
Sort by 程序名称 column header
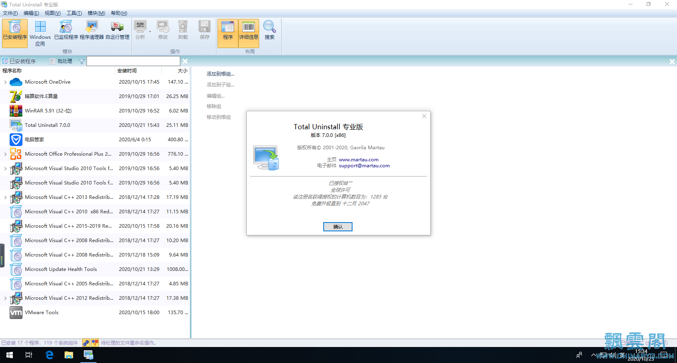point(57,71)
